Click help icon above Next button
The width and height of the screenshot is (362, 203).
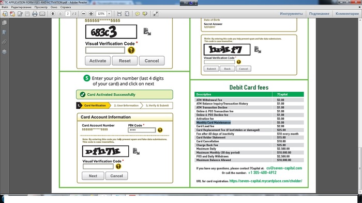click(x=118, y=166)
